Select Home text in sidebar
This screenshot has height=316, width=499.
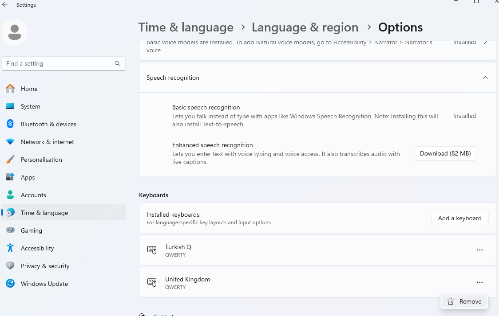(29, 89)
